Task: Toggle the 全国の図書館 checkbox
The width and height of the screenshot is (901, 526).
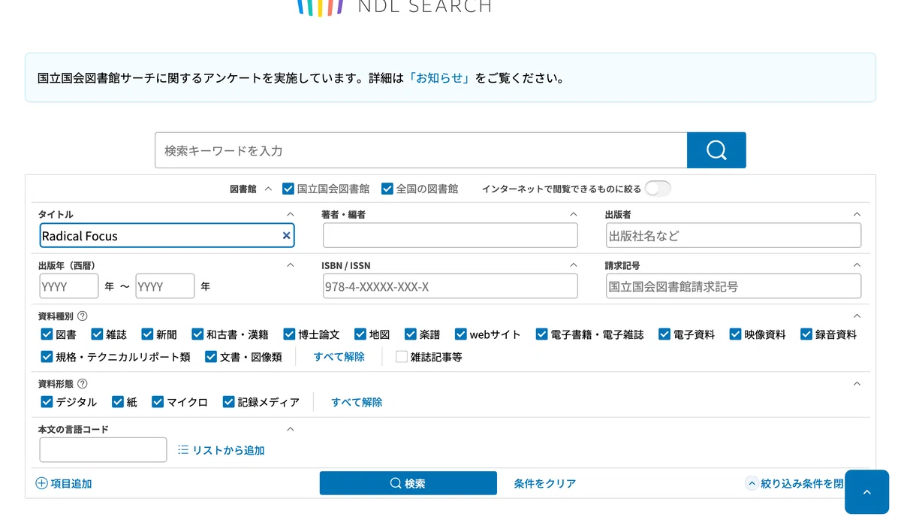Action: 387,189
